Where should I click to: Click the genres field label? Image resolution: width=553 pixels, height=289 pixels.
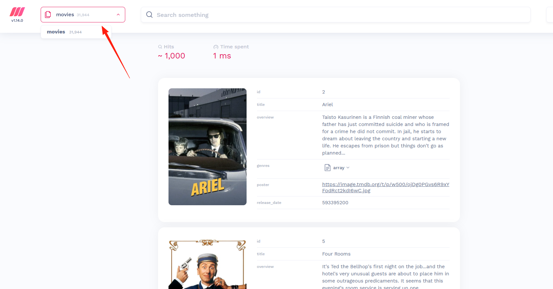263,166
